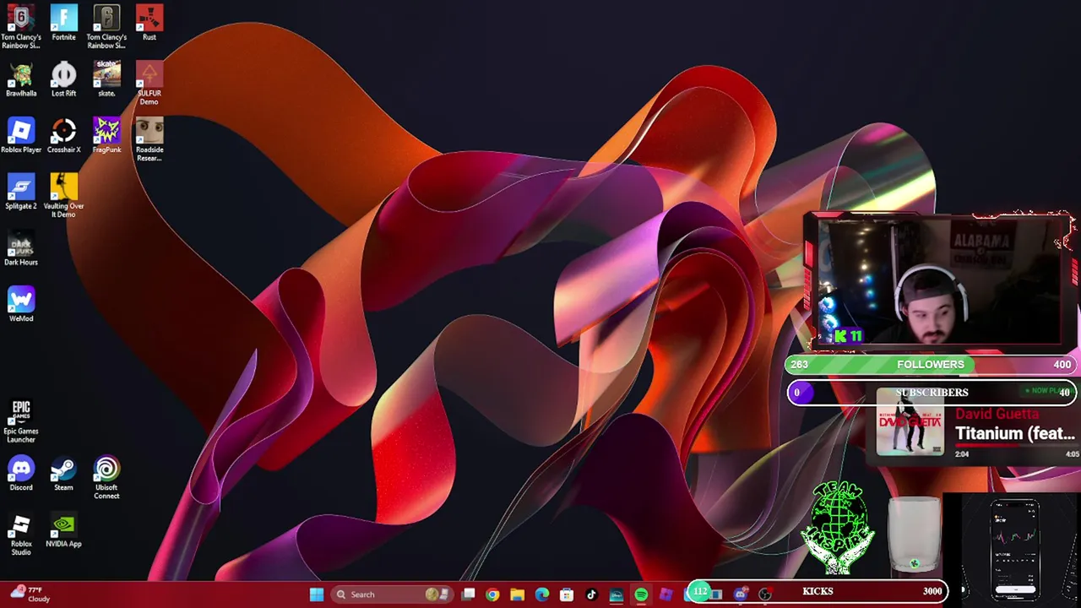Click the webcam overlay feed
The width and height of the screenshot is (1081, 608).
click(939, 281)
